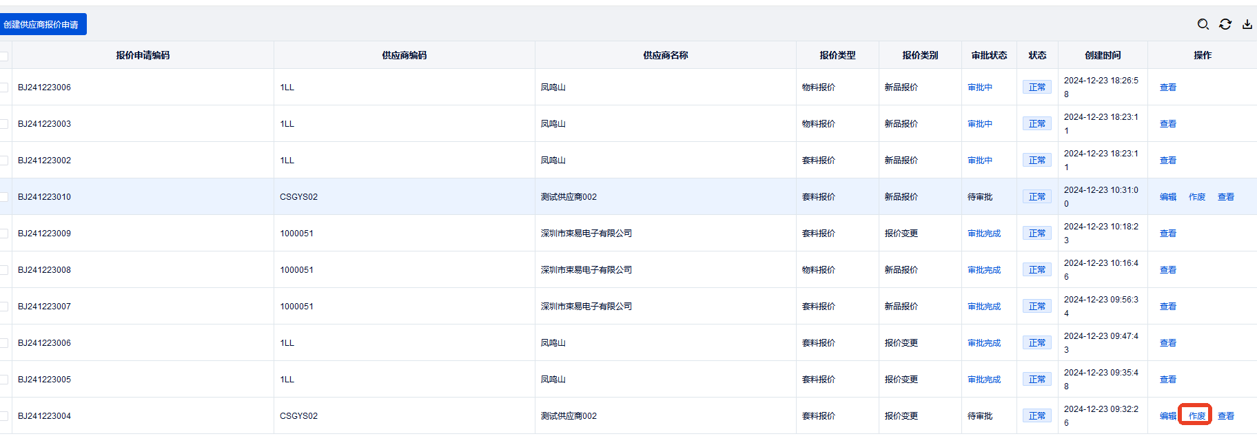This screenshot has height=443, width=1257.
Task: Toggle the select-all header checkbox
Action: coord(4,56)
